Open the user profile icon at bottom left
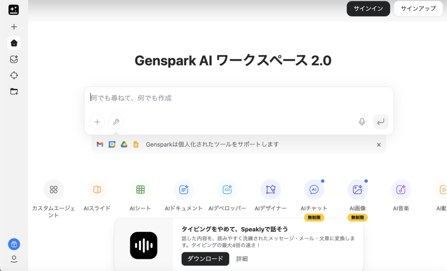Screen dimensions: 447x271 pyautogui.click(x=14, y=259)
